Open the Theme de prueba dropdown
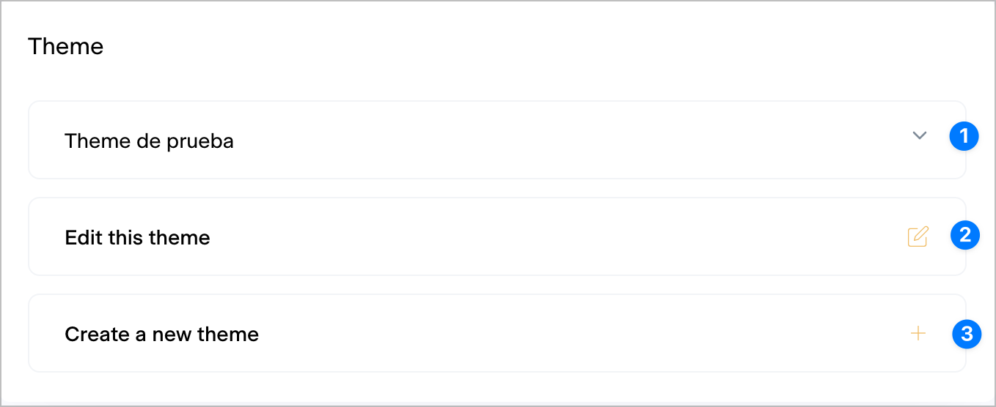Viewport: 996px width, 407px height. point(497,140)
